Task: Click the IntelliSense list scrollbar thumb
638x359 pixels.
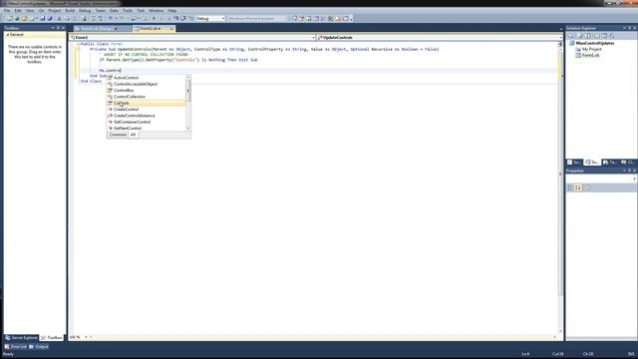Action: click(x=188, y=91)
